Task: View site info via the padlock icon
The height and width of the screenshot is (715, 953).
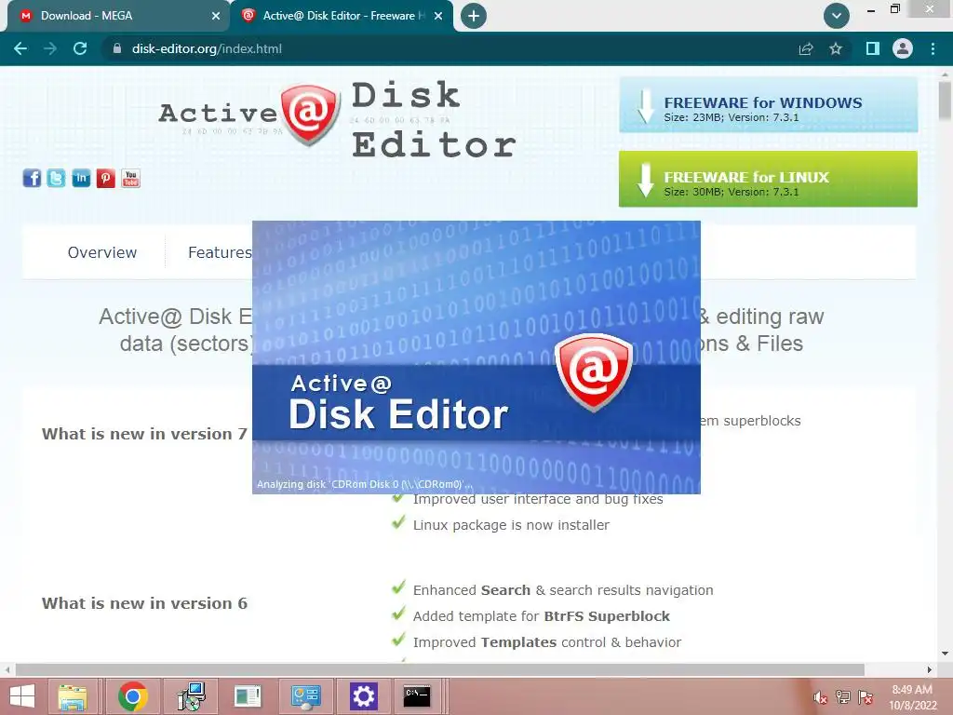Action: (x=117, y=48)
